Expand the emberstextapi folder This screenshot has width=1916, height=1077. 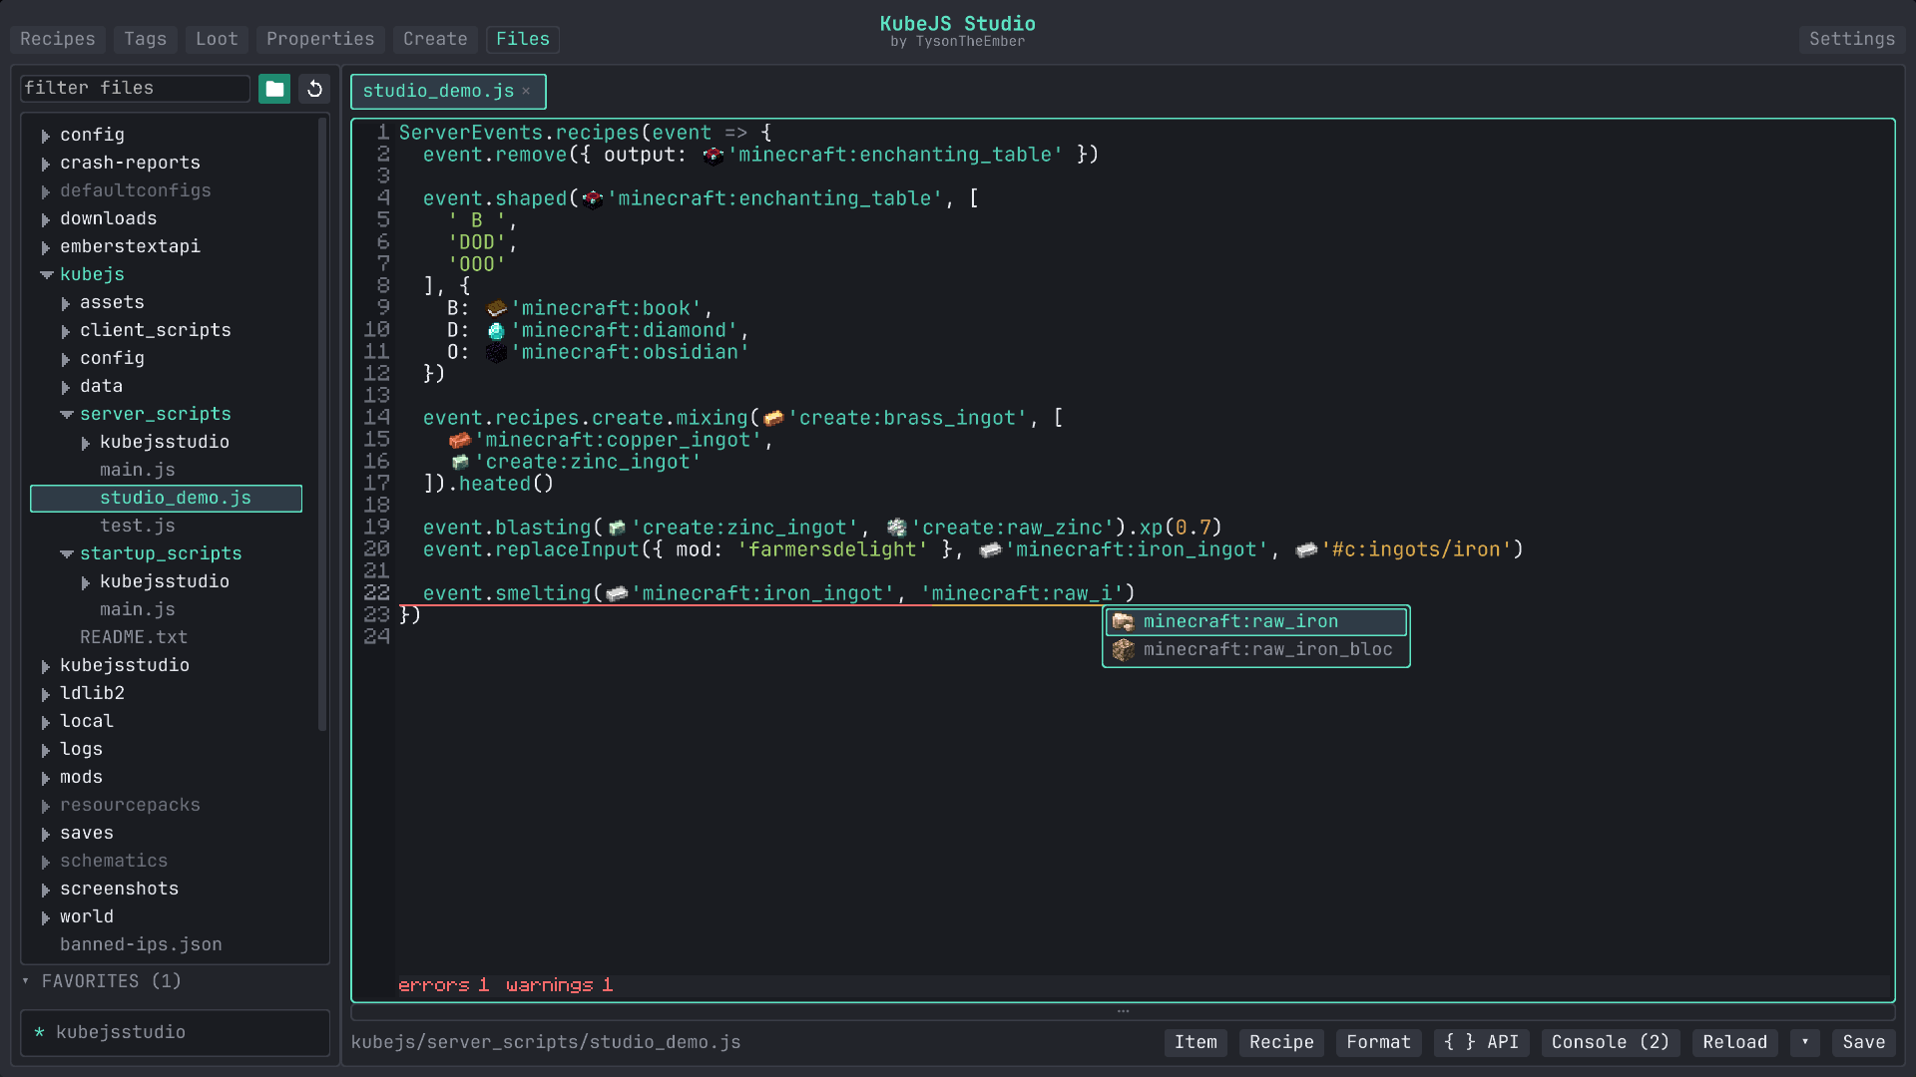pyautogui.click(x=46, y=247)
